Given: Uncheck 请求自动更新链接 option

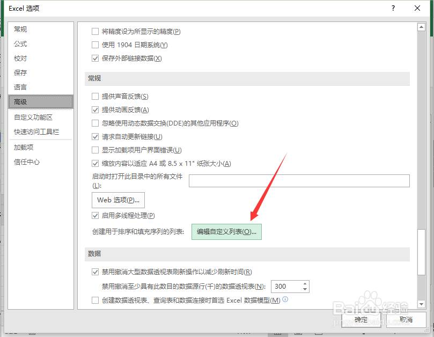Looking at the screenshot, I should pyautogui.click(x=95, y=136).
